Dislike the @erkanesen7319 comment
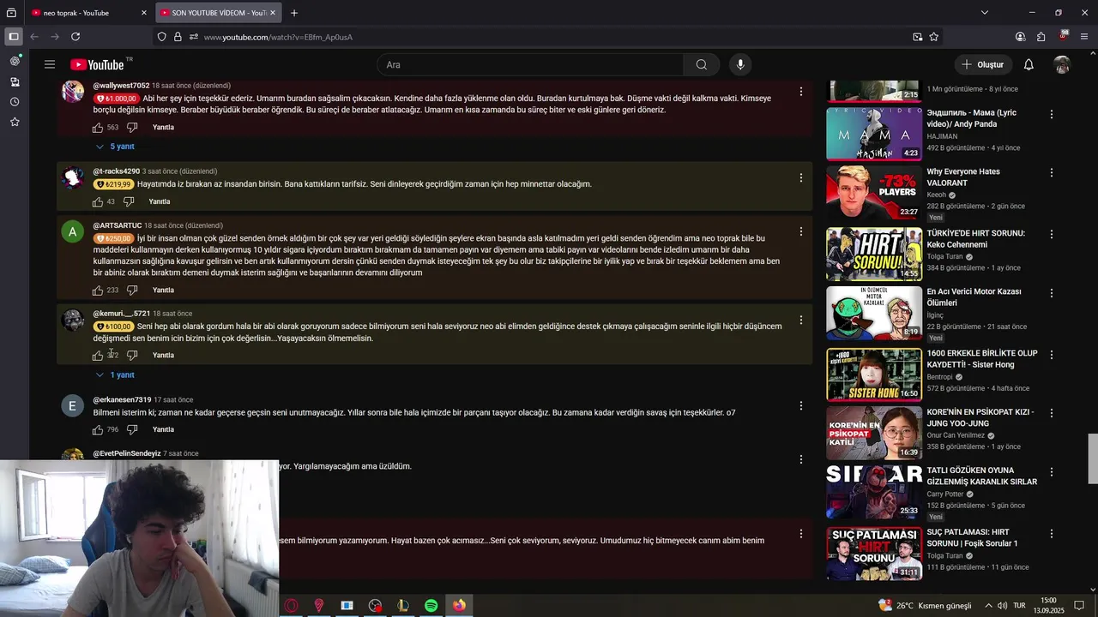 (x=132, y=430)
